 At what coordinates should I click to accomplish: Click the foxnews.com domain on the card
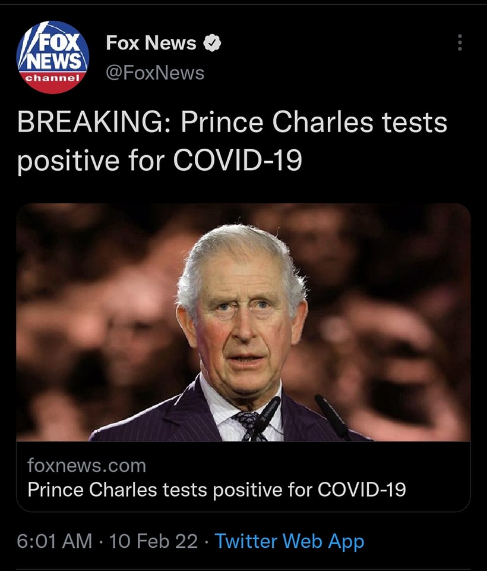pyautogui.click(x=87, y=465)
